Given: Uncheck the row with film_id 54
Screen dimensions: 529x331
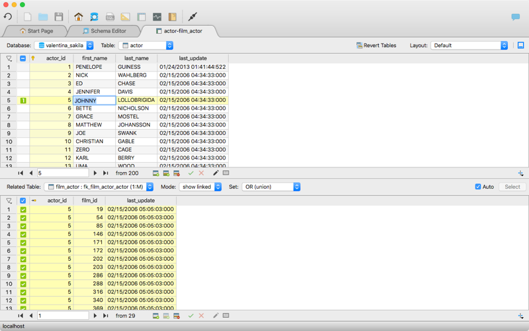Looking at the screenshot, I should [x=23, y=218].
